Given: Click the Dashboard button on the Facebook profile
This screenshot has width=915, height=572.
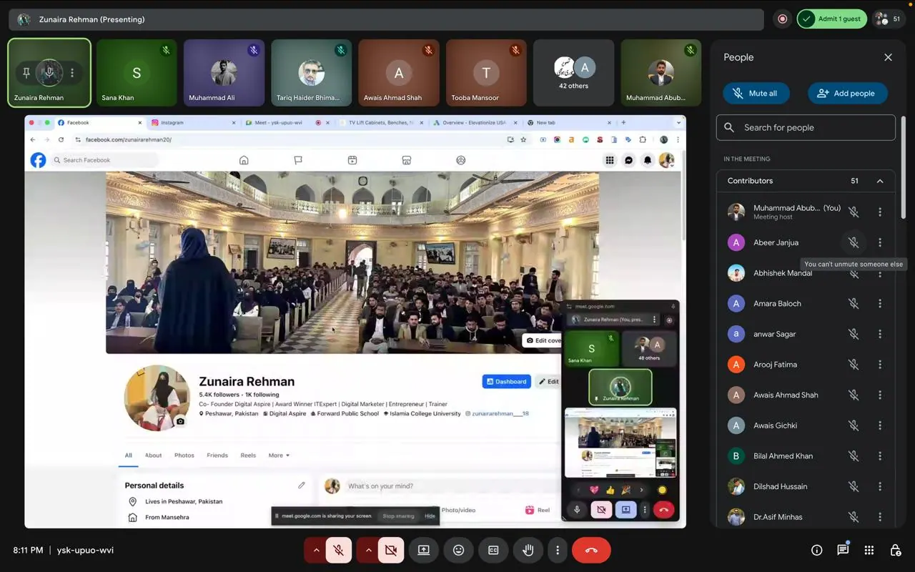Looking at the screenshot, I should 507,382.
